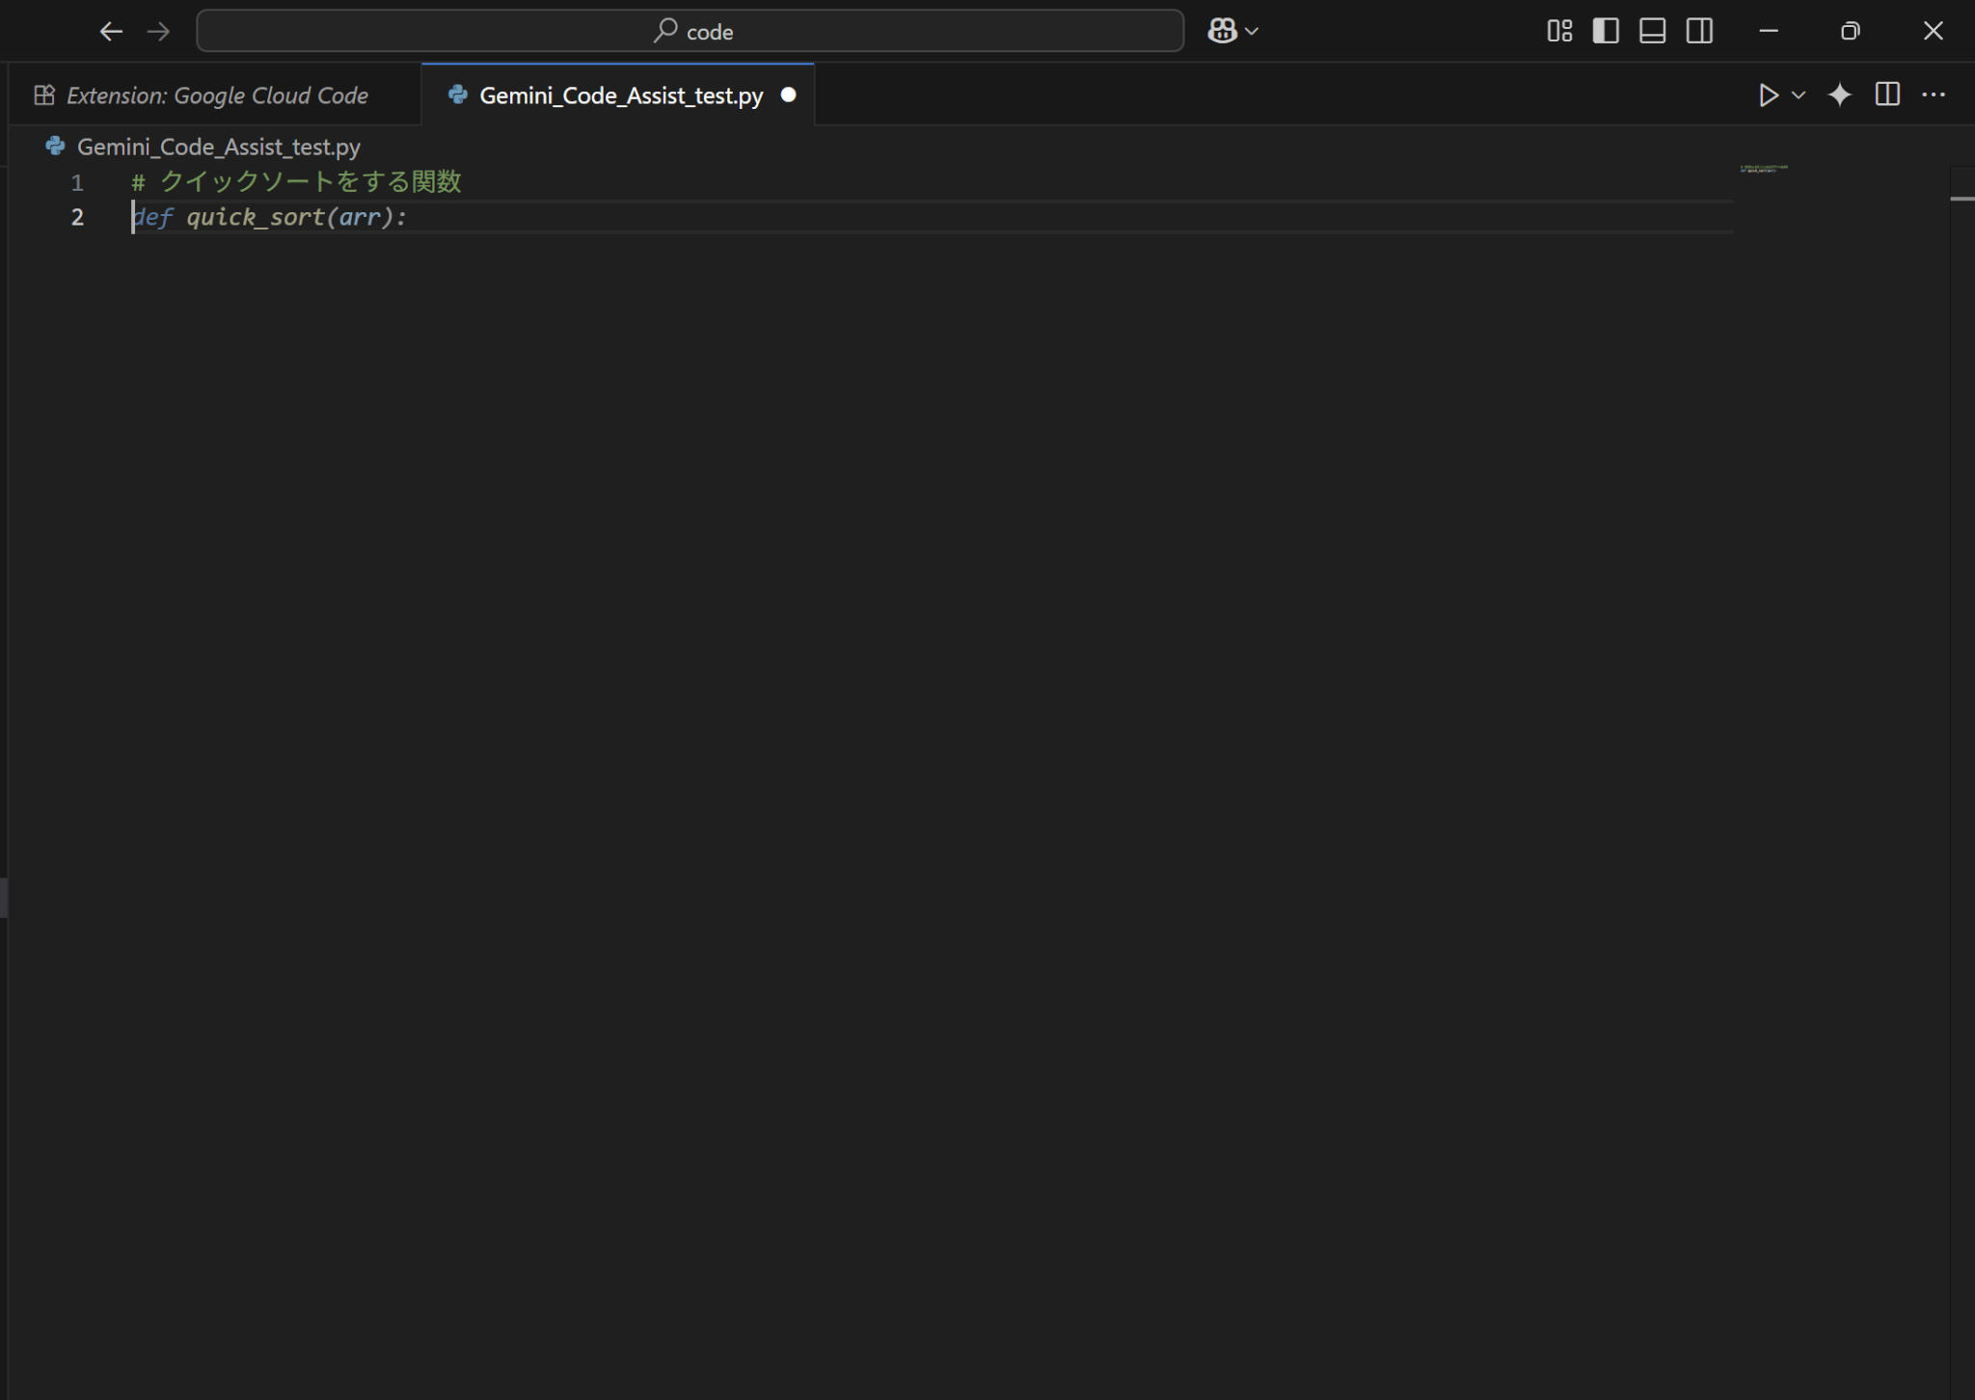Viewport: 1975px width, 1400px height.
Task: Restore down the VS Code window
Action: click(1850, 31)
